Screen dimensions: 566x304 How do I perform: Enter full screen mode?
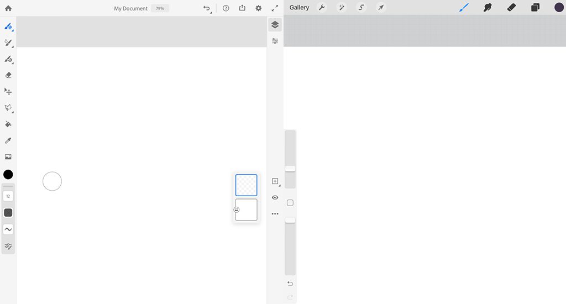[x=275, y=8]
